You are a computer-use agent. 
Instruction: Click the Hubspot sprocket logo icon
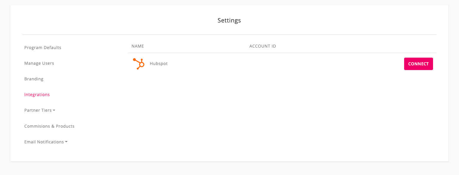(138, 64)
